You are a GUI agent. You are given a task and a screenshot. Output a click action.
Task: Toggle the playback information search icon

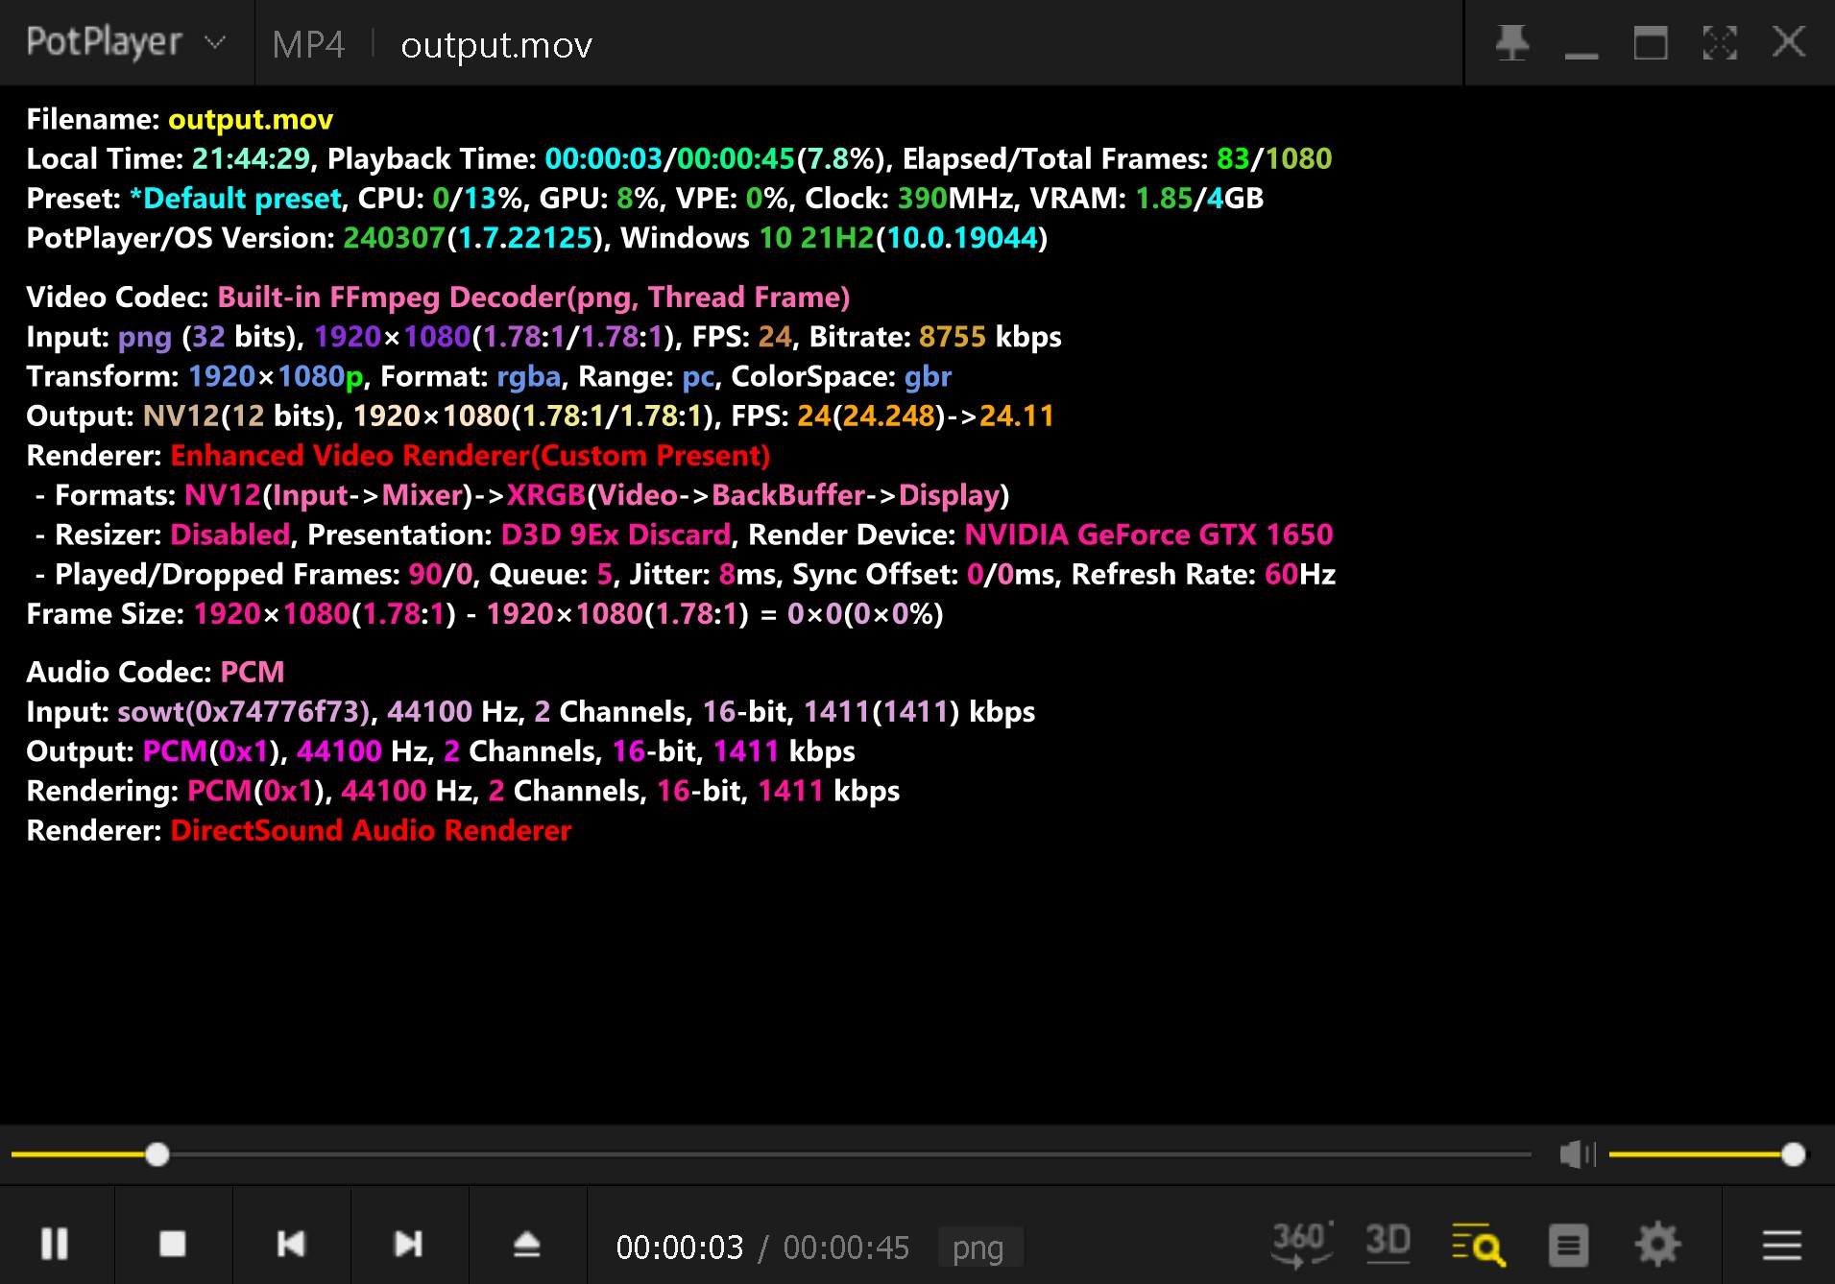(x=1478, y=1245)
